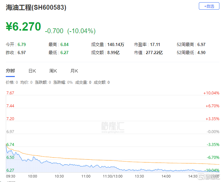Click the 价格: 0 readout above chart

pyautogui.click(x=12, y=82)
